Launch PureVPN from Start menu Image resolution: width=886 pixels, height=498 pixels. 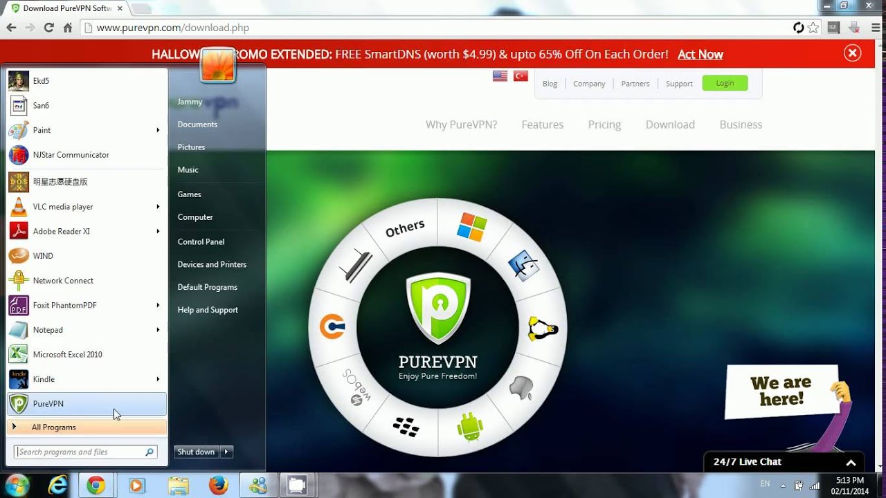click(x=87, y=404)
